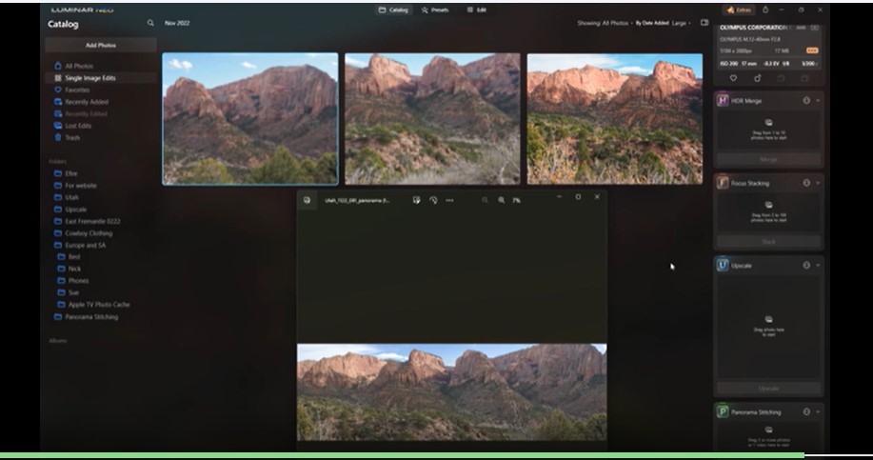Open the Upscale folder
Image resolution: width=873 pixels, height=460 pixels.
pos(76,210)
